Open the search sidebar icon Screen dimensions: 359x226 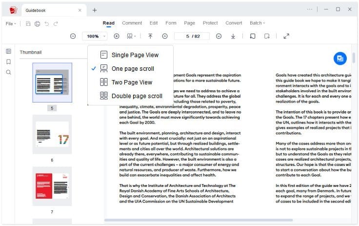8,72
